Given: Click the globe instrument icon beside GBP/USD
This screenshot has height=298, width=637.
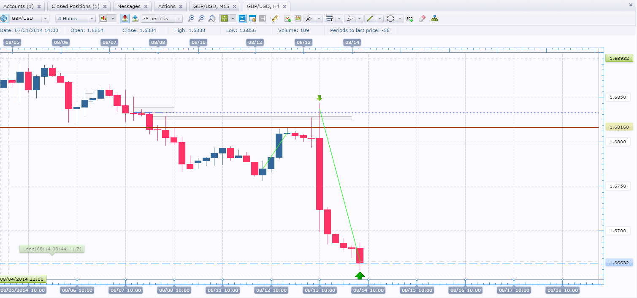Looking at the screenshot, I should click(x=4, y=19).
